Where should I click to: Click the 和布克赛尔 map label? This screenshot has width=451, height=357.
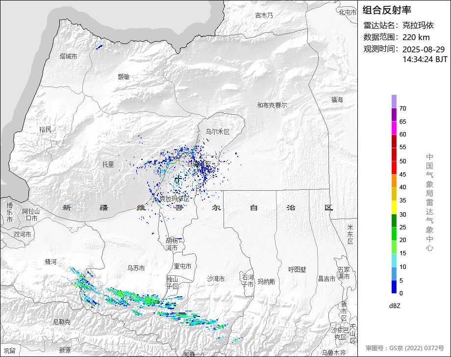point(272,105)
